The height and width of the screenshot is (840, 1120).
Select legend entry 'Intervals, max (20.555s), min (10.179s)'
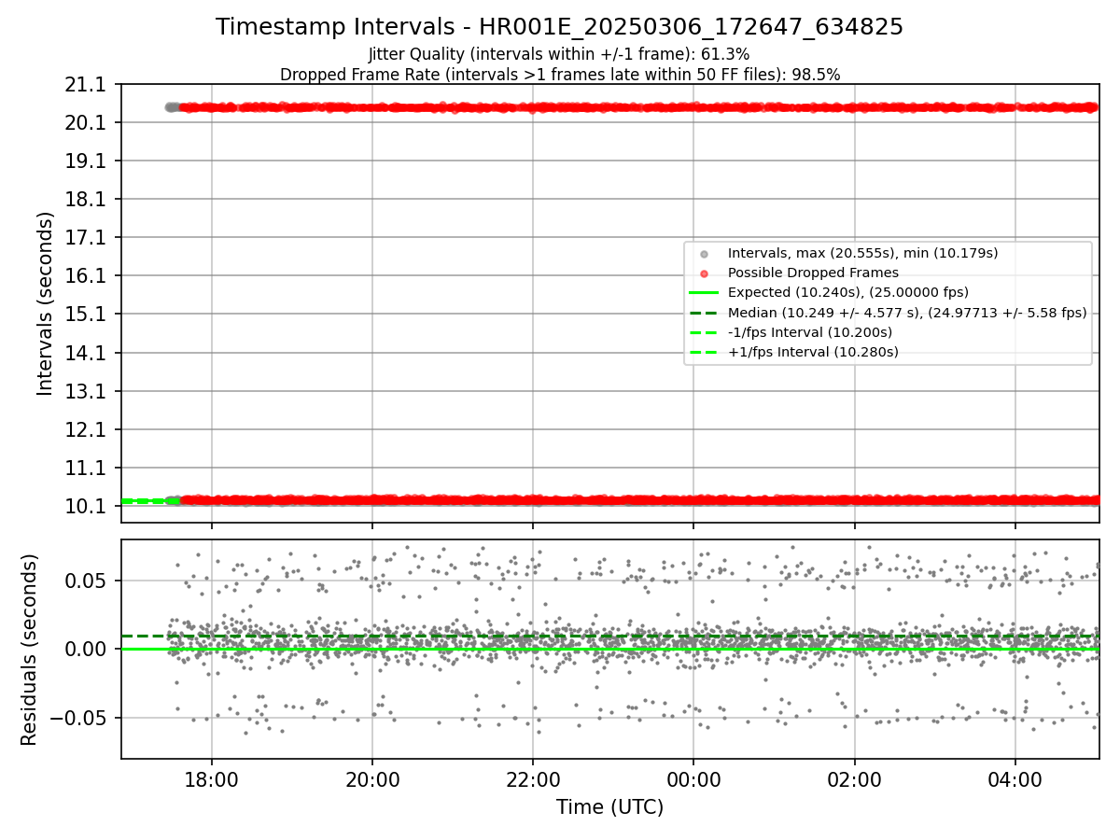click(863, 253)
